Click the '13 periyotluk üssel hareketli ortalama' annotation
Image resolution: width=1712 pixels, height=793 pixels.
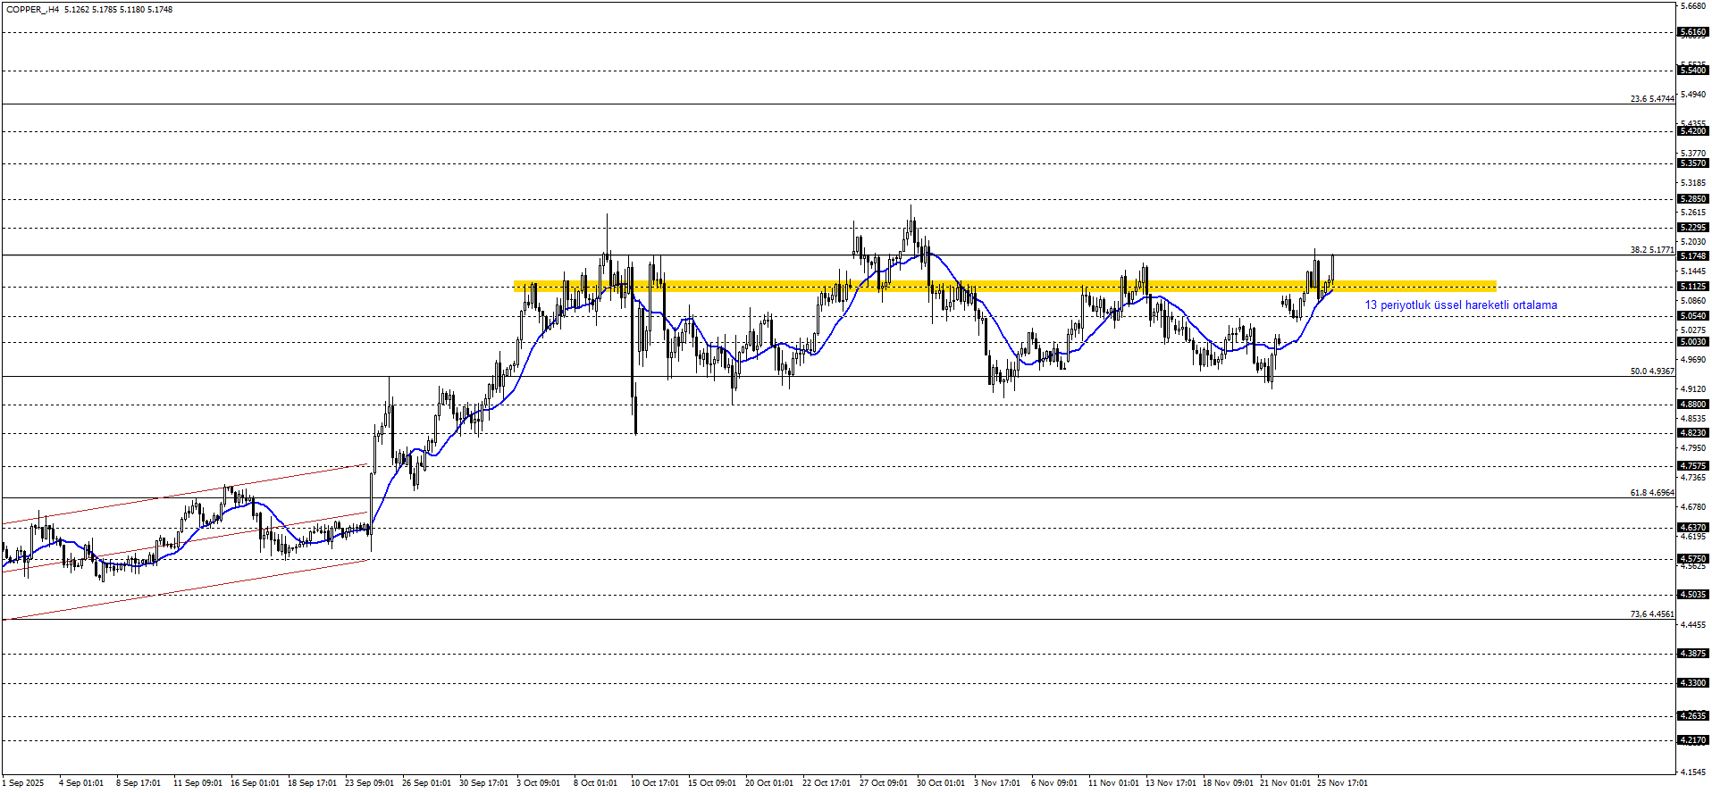1460,305
